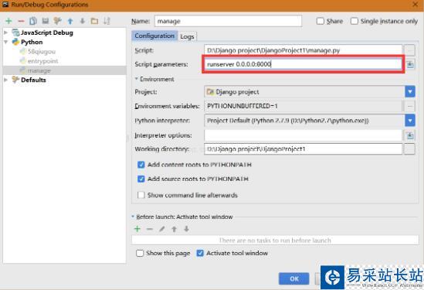Select the JavaScript Debug item
Image resolution: width=424 pixels, height=290 pixels.
[47, 32]
